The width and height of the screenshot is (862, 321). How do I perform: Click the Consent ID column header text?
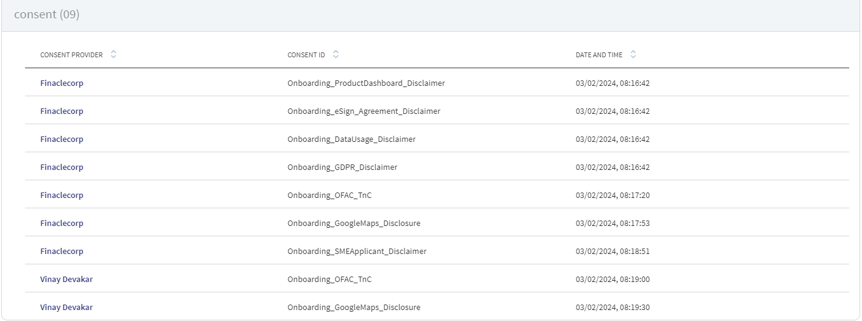click(306, 55)
